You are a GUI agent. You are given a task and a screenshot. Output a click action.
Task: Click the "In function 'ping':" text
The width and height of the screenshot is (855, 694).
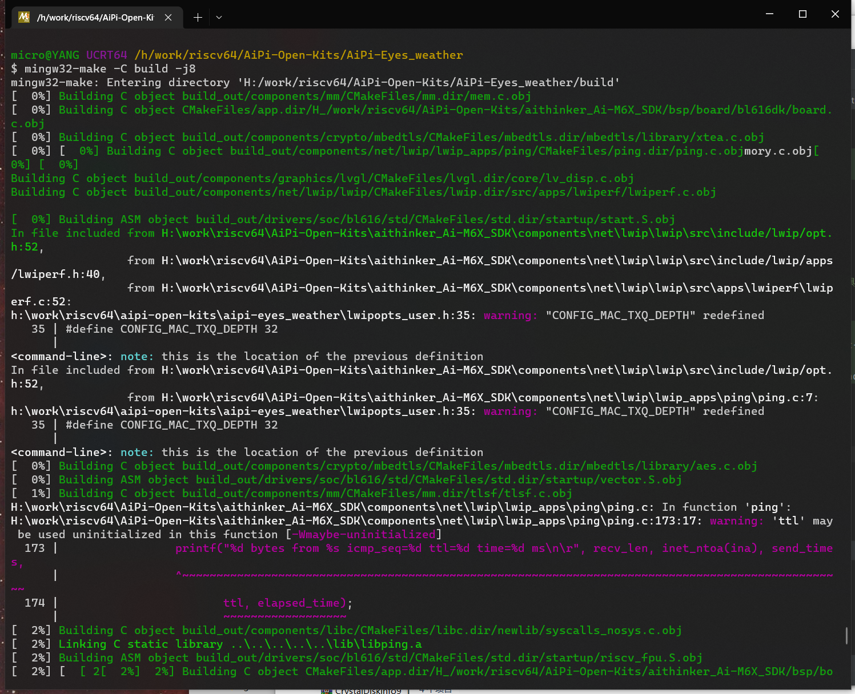coord(727,507)
